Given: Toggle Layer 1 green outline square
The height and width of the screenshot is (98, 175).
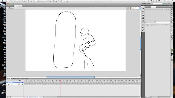Looking at the screenshot, I should click(23, 84).
